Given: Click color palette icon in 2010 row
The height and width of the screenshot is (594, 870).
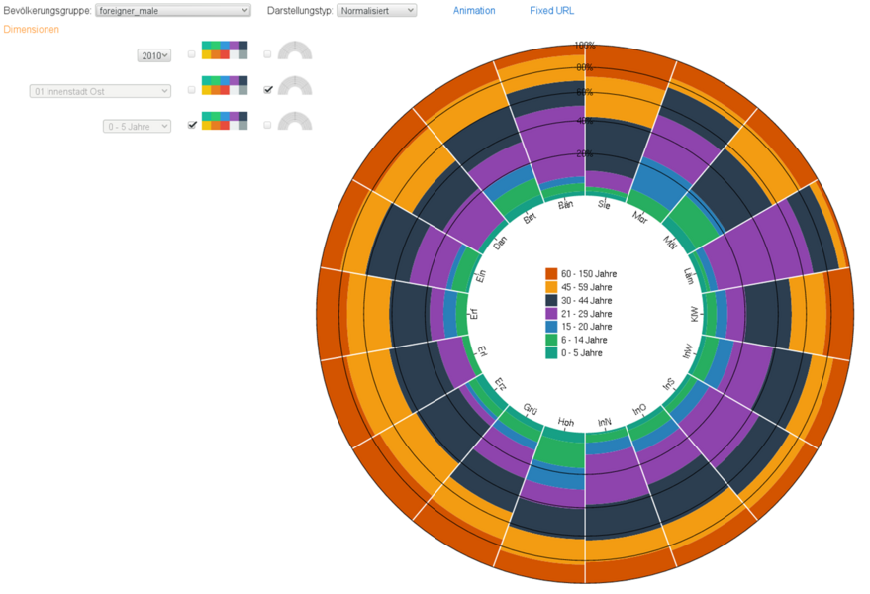Looking at the screenshot, I should click(x=225, y=50).
